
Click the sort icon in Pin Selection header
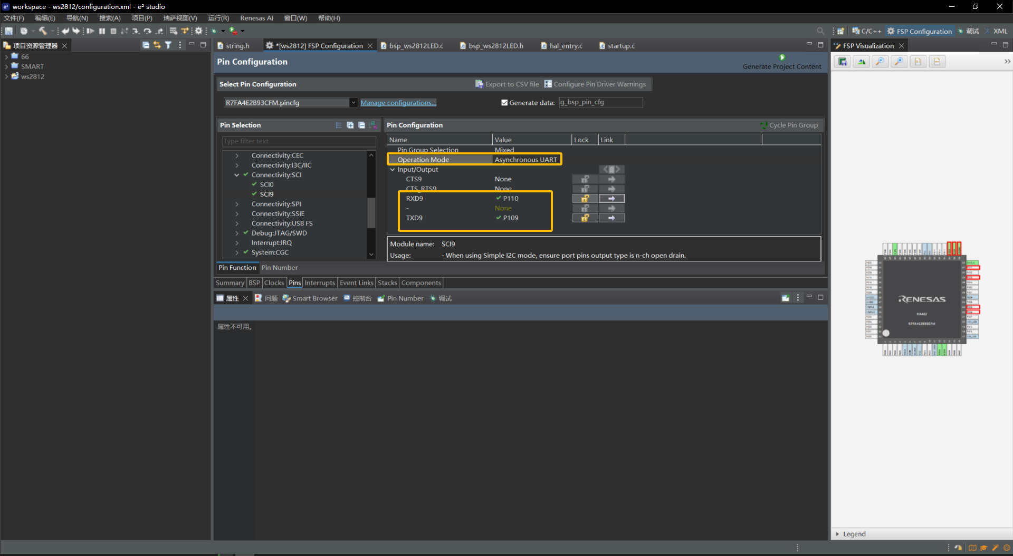coord(373,125)
